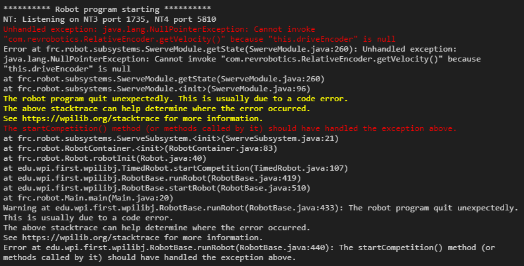Click 'The above stacktrace can help' yellow line
This screenshot has width=524, height=266.
click(157, 109)
